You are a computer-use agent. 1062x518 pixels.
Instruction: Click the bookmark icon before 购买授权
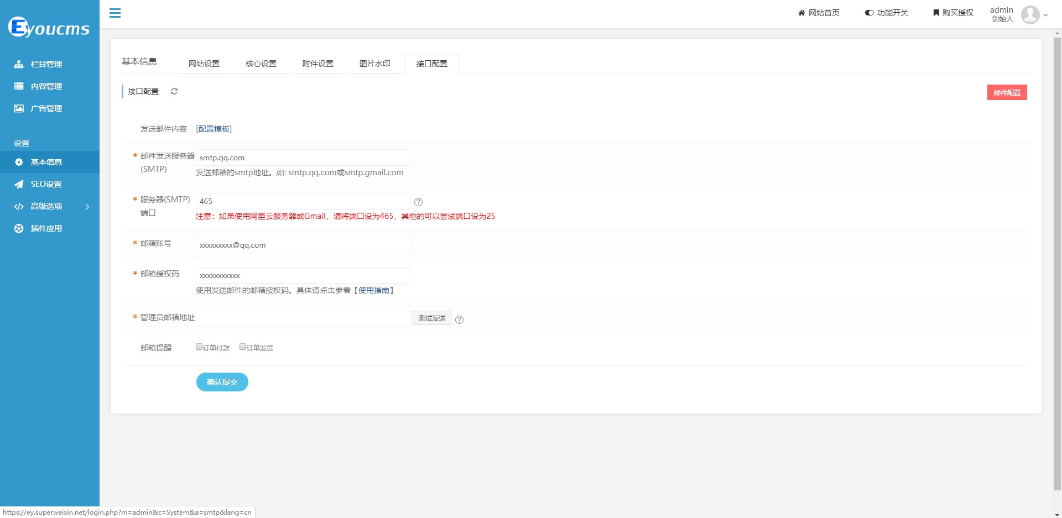(936, 13)
